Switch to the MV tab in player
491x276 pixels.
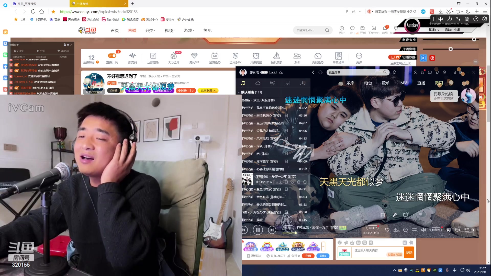[x=404, y=83]
